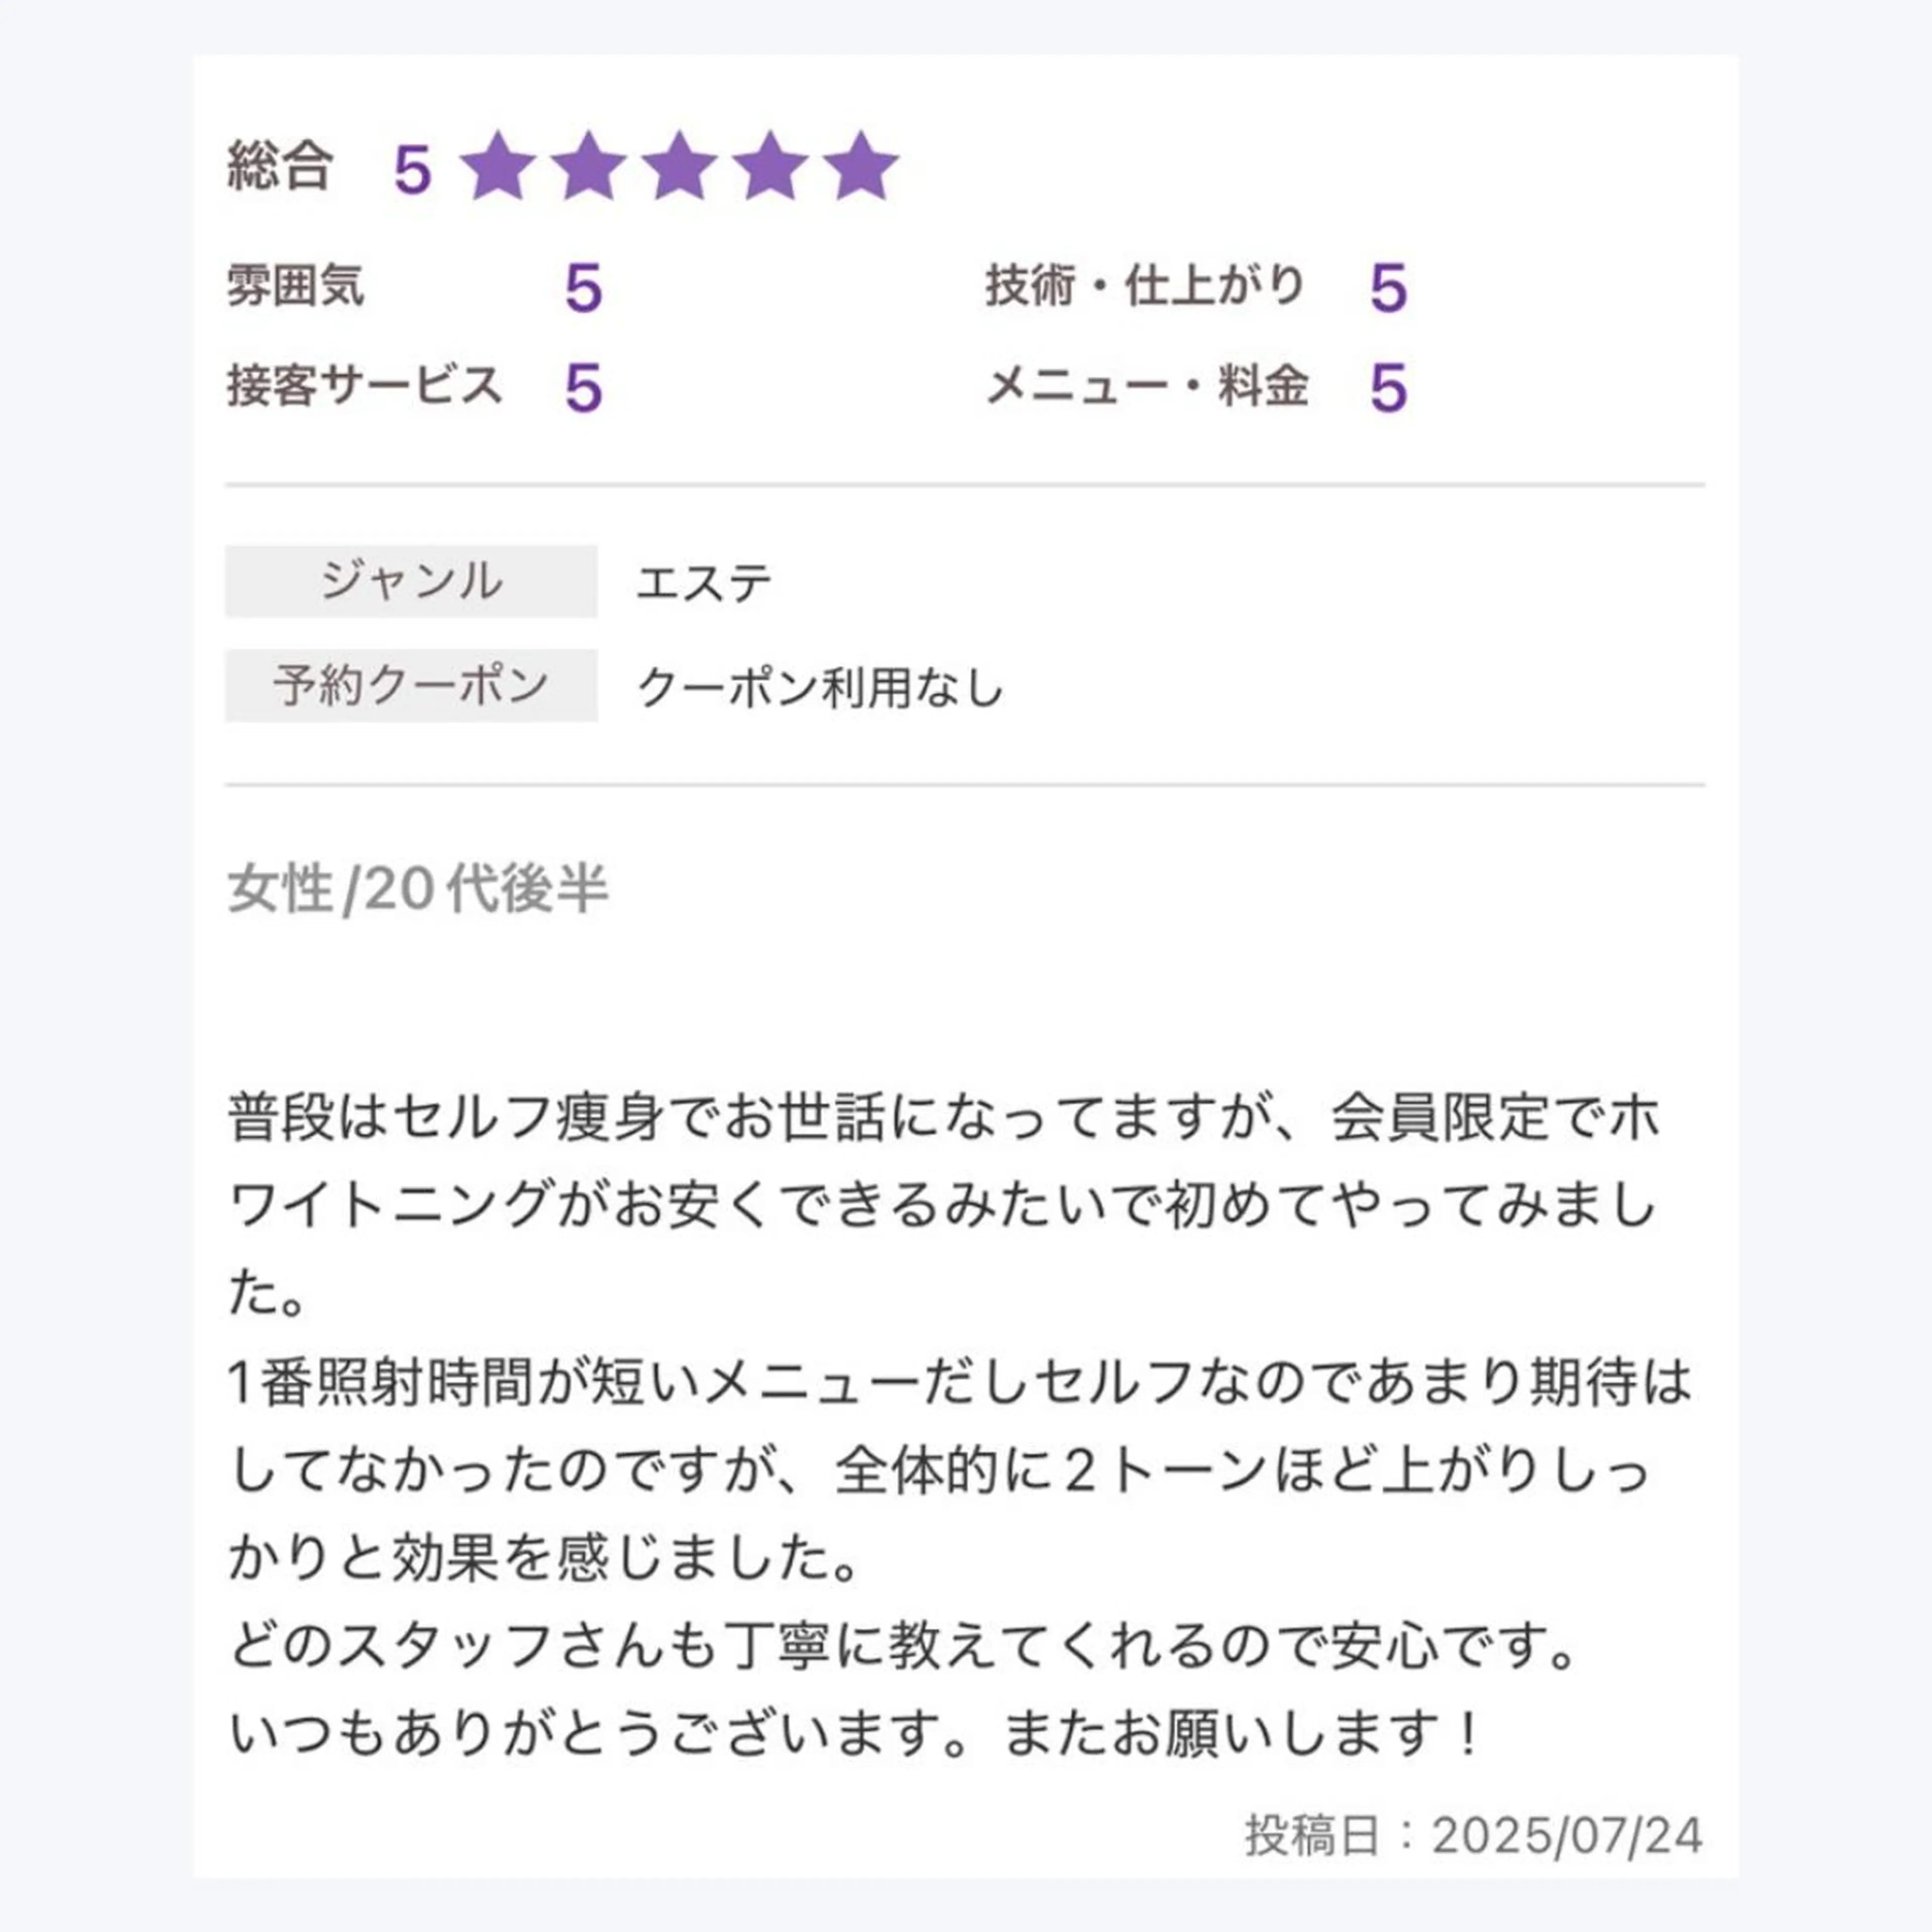Click the 投稿日 2025/07/24 post date
The height and width of the screenshot is (1932, 1932).
[1473, 1835]
